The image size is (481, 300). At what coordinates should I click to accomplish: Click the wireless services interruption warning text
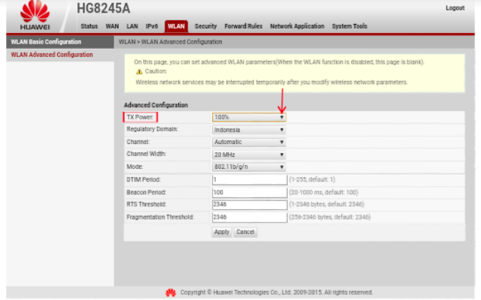[271, 82]
